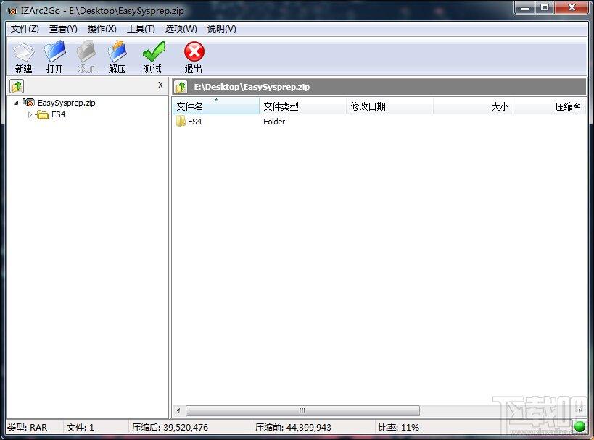Screen dimensions: 594x440
Task: Expand the ES4 folder in the tree
Action: coord(30,114)
